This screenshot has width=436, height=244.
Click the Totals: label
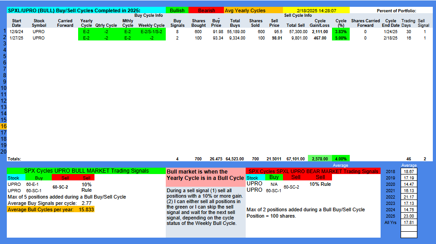coord(14,159)
